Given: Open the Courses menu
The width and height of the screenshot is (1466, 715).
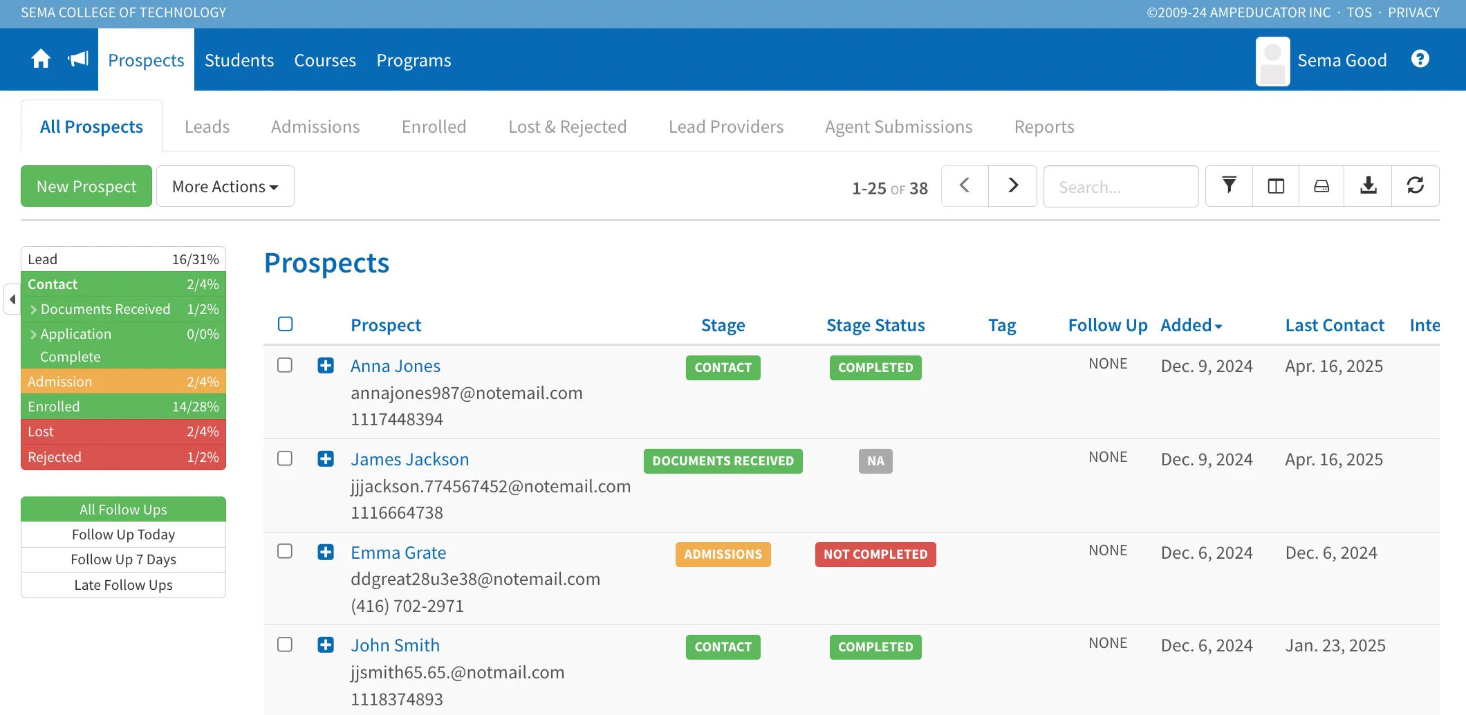Looking at the screenshot, I should click(325, 60).
